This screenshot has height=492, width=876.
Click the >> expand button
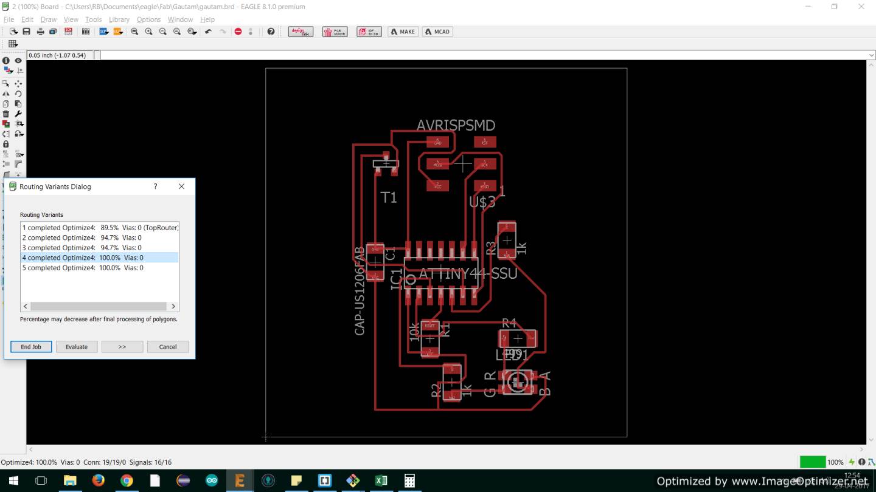pos(122,347)
